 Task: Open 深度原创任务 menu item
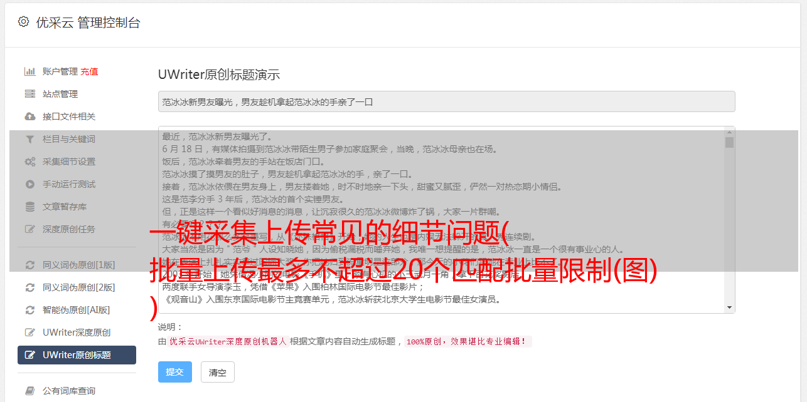69,229
